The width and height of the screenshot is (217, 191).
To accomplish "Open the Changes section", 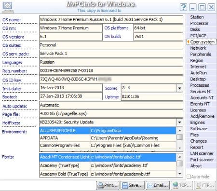I will [199, 141].
